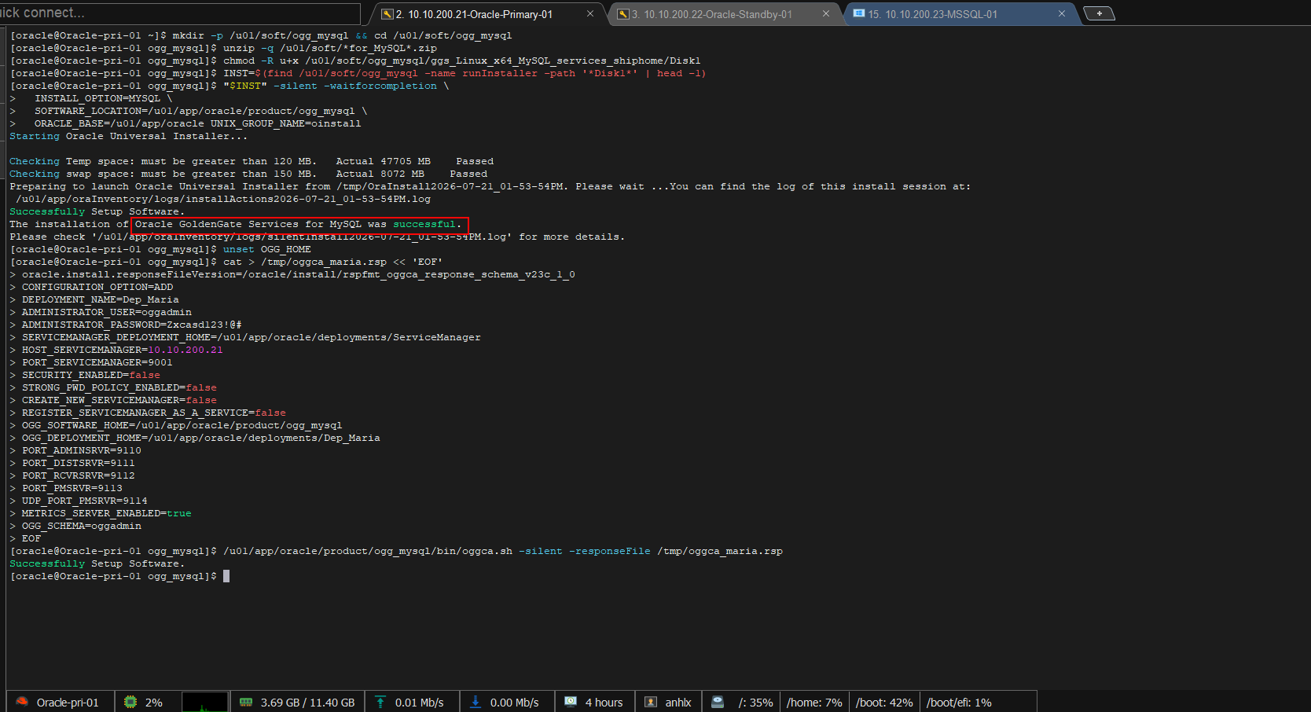Click the CPU chip icon in status bar
This screenshot has height=712, width=1311.
click(x=130, y=702)
